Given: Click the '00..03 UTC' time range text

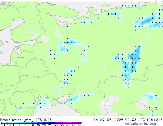Looking at the screenshot, I should pyautogui.click(x=135, y=120).
